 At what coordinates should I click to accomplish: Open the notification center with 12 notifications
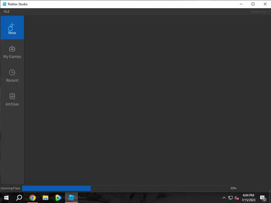point(263,198)
